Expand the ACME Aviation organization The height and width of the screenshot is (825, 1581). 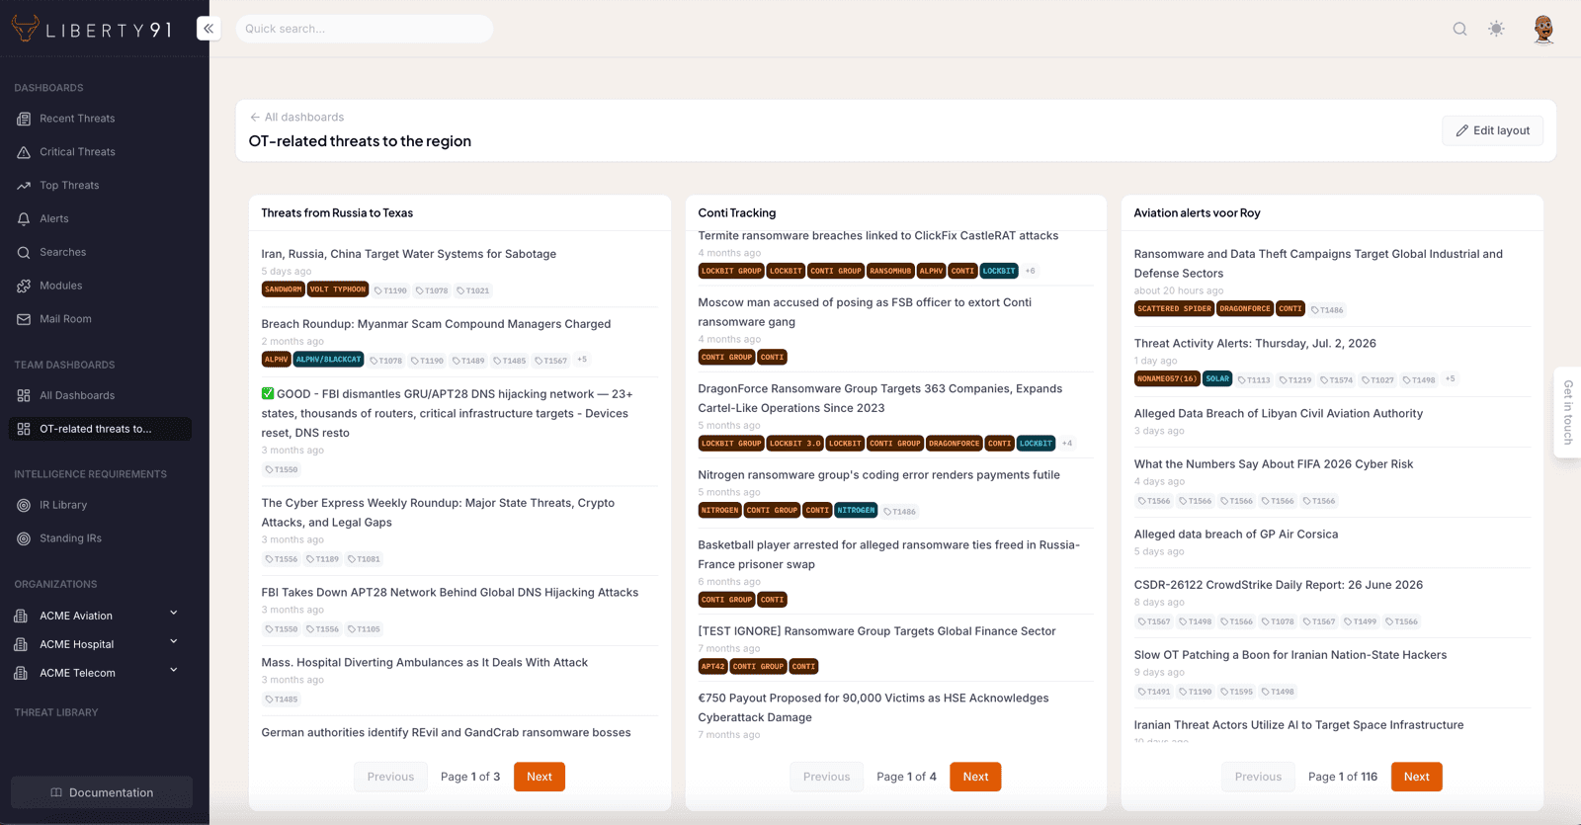pos(174,614)
